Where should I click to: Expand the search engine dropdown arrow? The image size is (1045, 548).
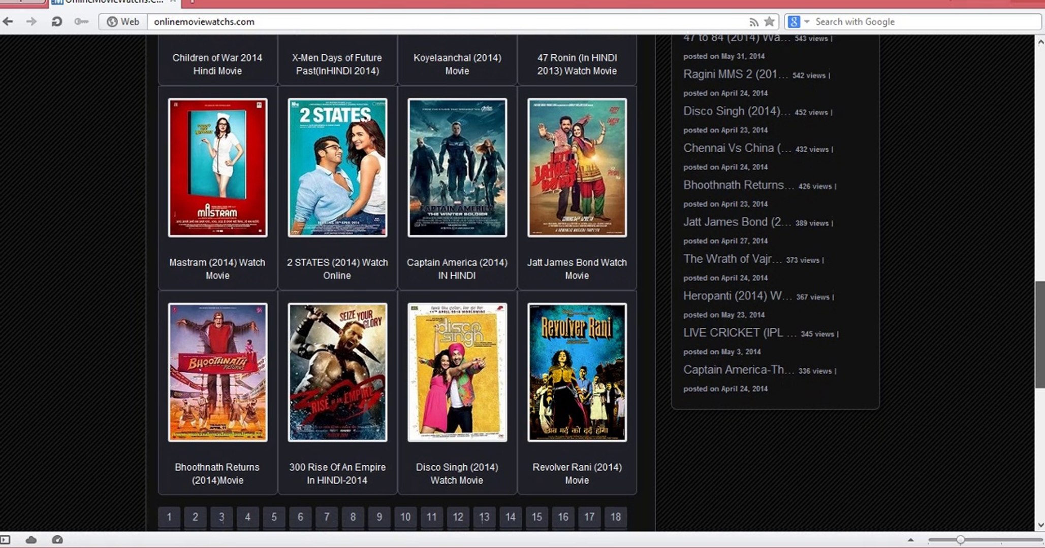tap(807, 21)
